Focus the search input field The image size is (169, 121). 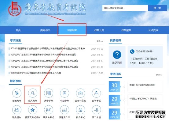click(x=125, y=8)
